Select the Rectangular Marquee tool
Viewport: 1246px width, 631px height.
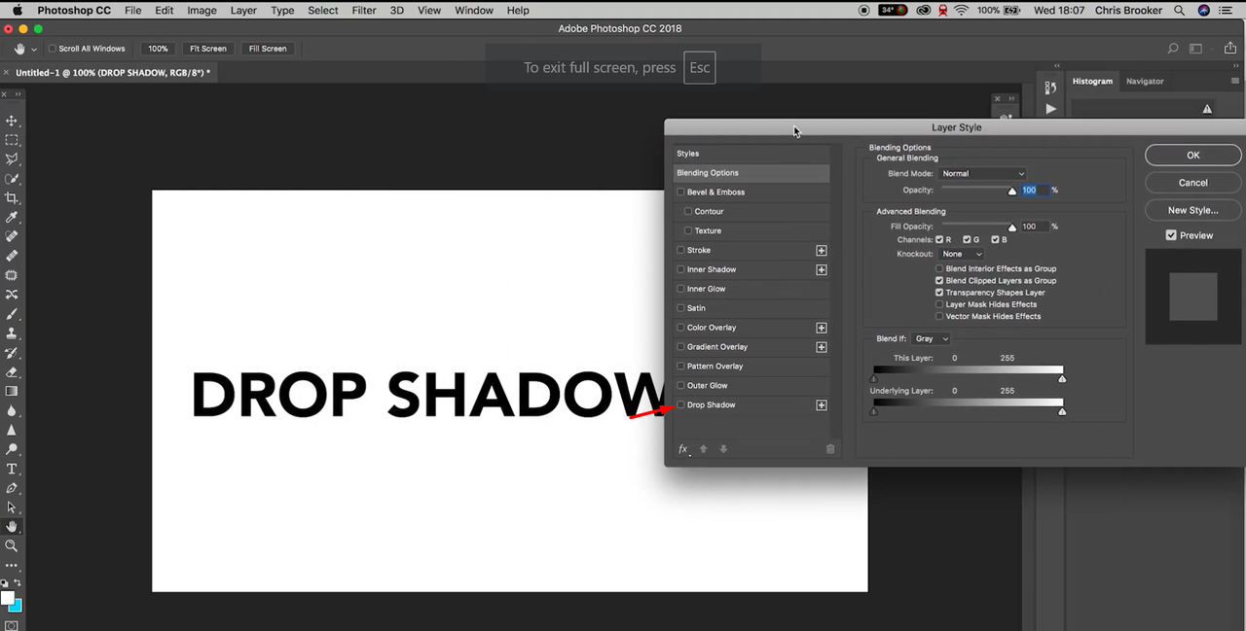point(12,140)
